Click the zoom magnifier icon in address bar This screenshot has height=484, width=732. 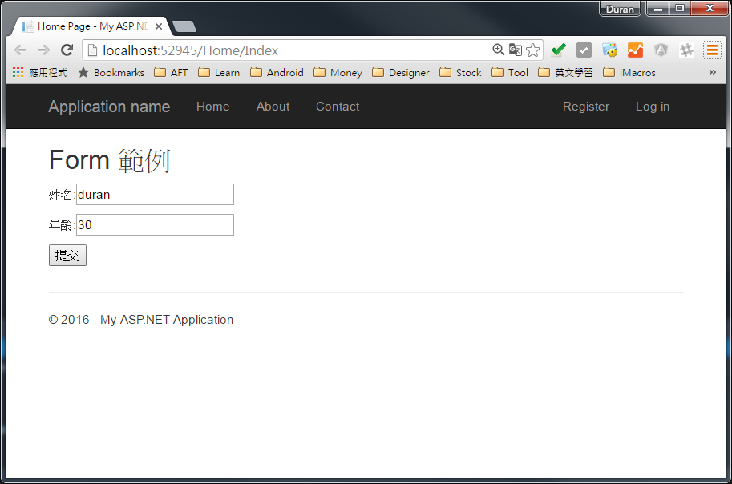(498, 50)
